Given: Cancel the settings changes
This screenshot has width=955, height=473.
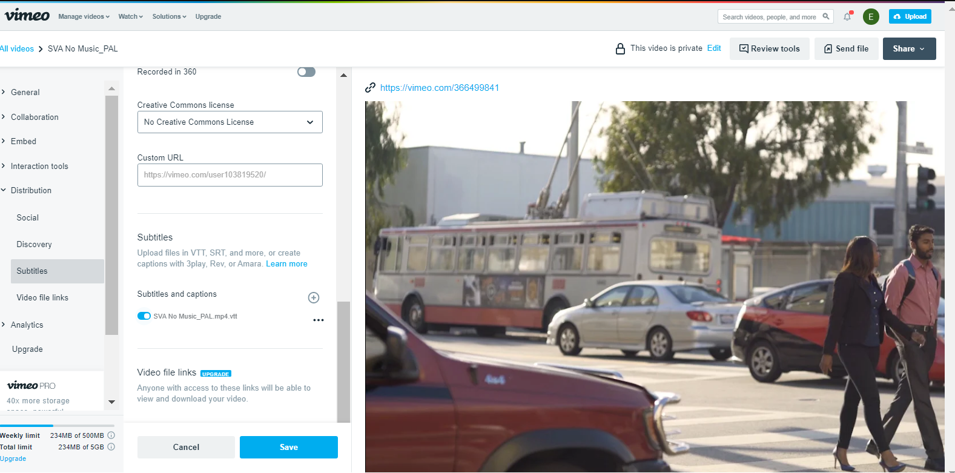Looking at the screenshot, I should pos(186,447).
